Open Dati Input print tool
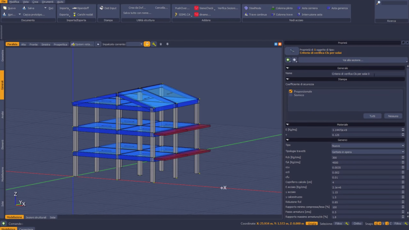This screenshot has height=230, width=409. (108, 8)
